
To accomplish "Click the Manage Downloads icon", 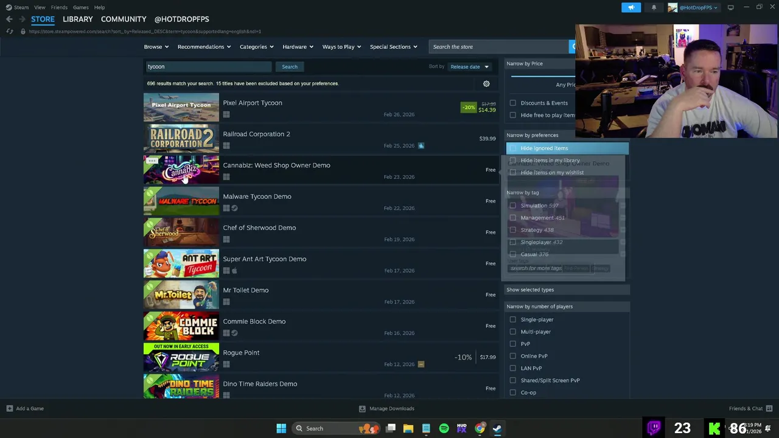I will [x=362, y=409].
